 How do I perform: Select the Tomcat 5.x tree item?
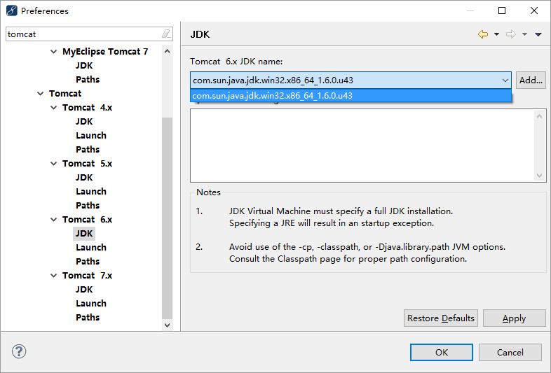(87, 164)
